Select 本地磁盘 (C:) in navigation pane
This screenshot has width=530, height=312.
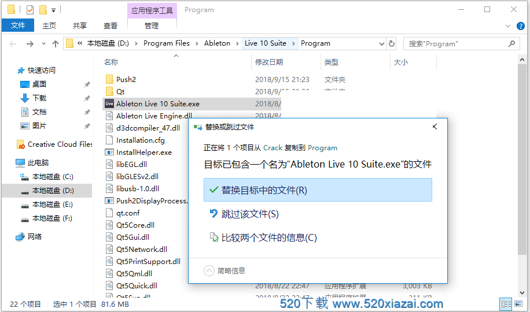pyautogui.click(x=52, y=177)
